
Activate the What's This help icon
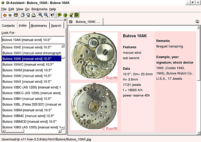point(52,15)
